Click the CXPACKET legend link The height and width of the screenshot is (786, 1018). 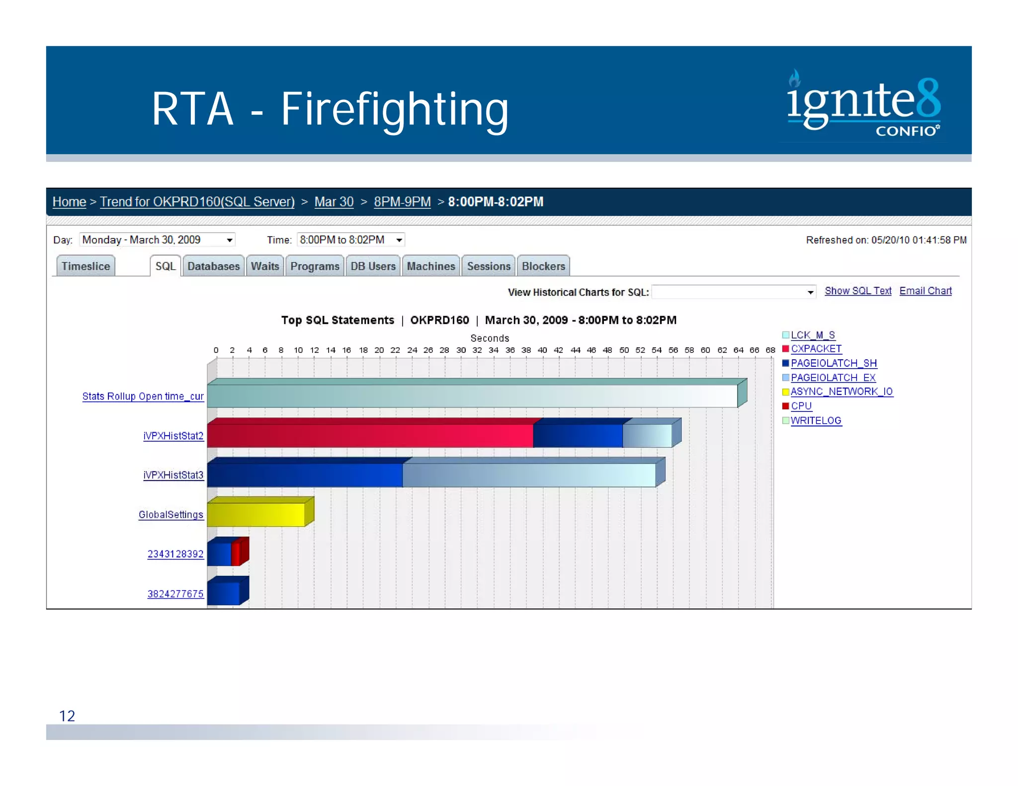[816, 349]
